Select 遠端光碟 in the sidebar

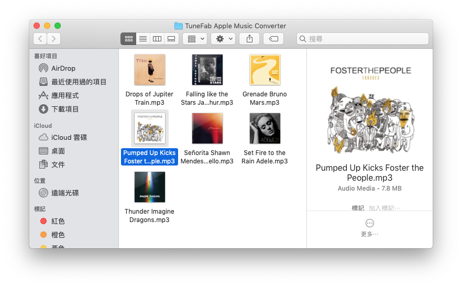pos(59,193)
